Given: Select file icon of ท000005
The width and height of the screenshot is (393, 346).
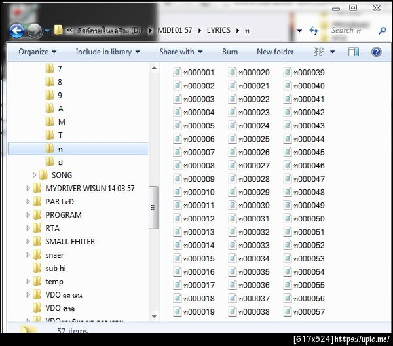Looking at the screenshot, I should 178,125.
